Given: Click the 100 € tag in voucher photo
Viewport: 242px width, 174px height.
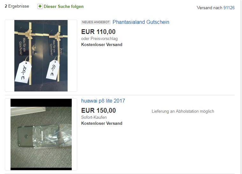Looking at the screenshot, I should [x=23, y=72].
